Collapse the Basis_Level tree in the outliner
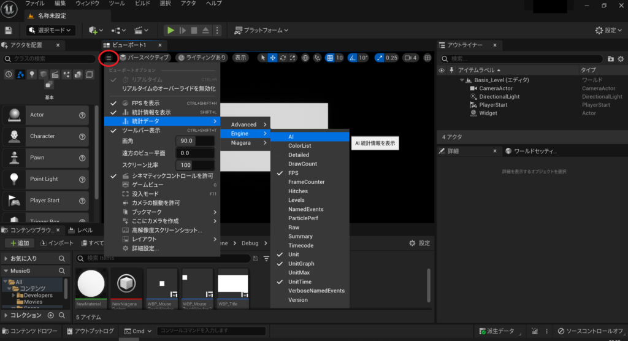Viewport: 628px width, 341px height. point(462,80)
